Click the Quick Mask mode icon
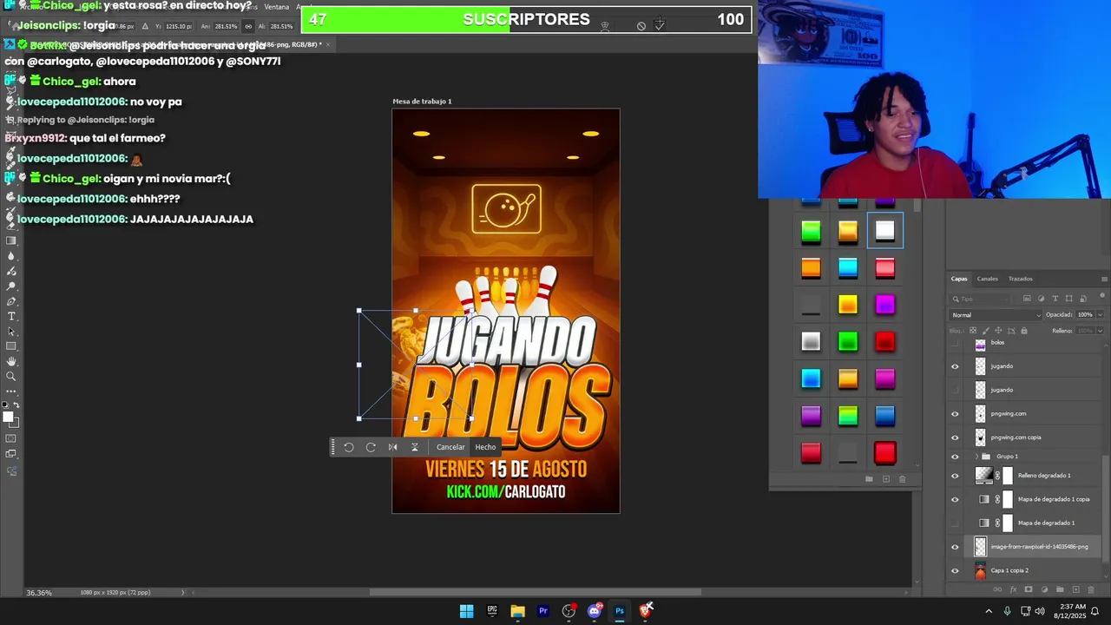The image size is (1111, 625). point(11,438)
